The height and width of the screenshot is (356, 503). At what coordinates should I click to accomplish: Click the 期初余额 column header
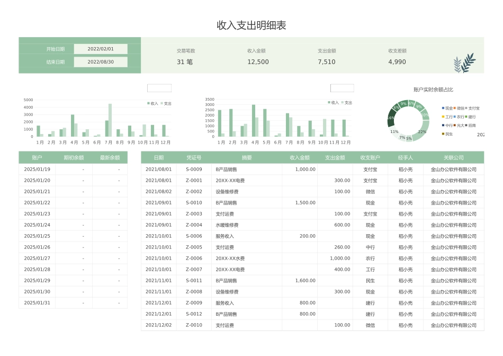pyautogui.click(x=74, y=157)
